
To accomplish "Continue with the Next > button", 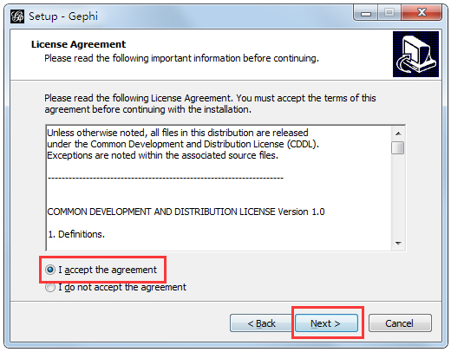I will click(x=326, y=323).
